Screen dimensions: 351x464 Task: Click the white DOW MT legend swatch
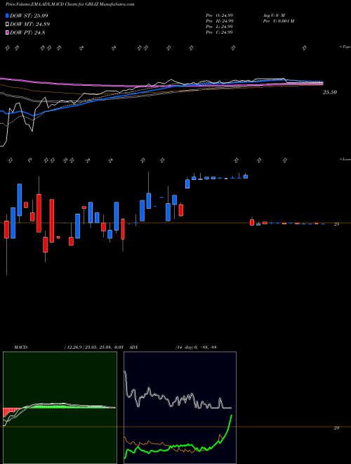point(7,25)
